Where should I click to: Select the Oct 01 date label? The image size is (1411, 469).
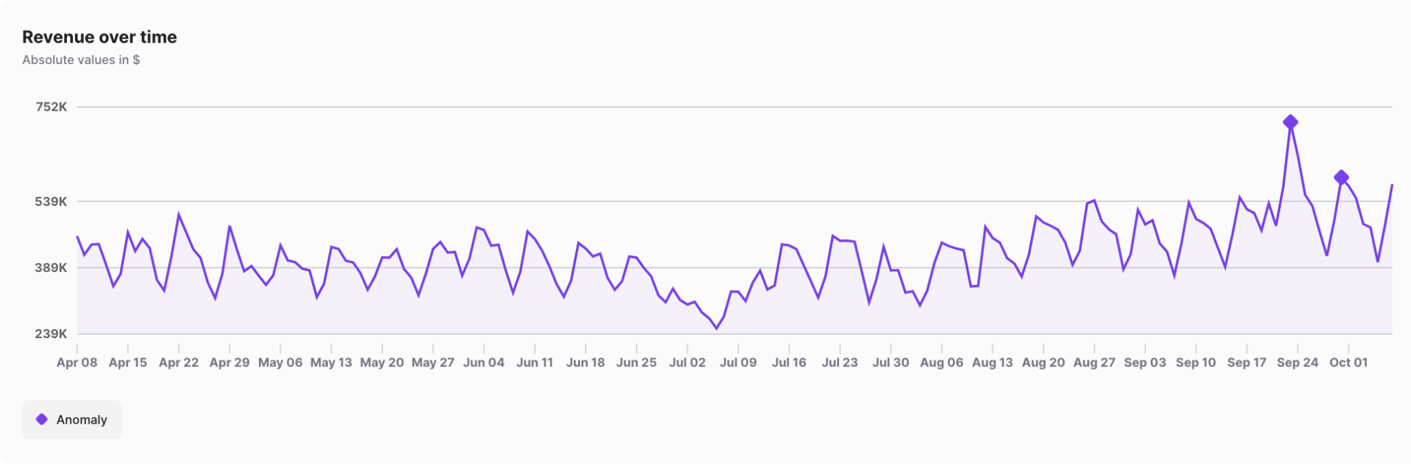(1348, 362)
